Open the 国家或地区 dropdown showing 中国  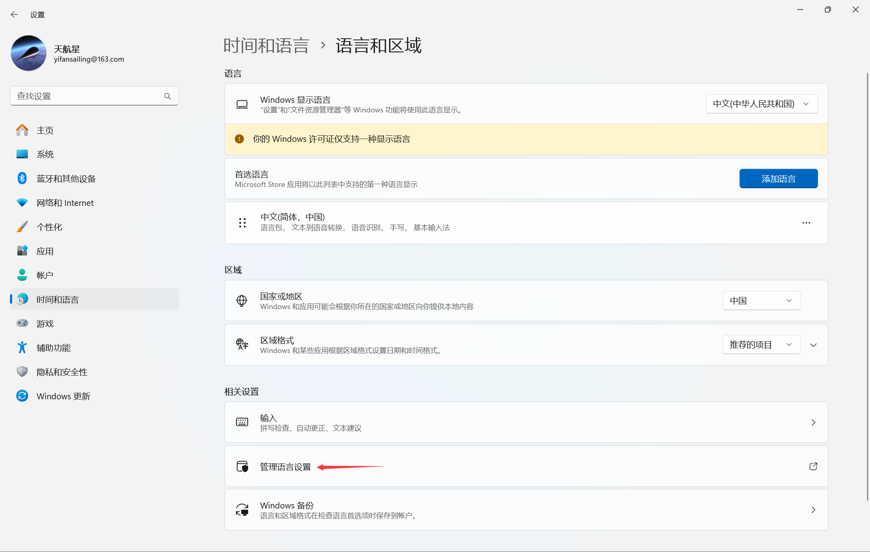point(761,301)
